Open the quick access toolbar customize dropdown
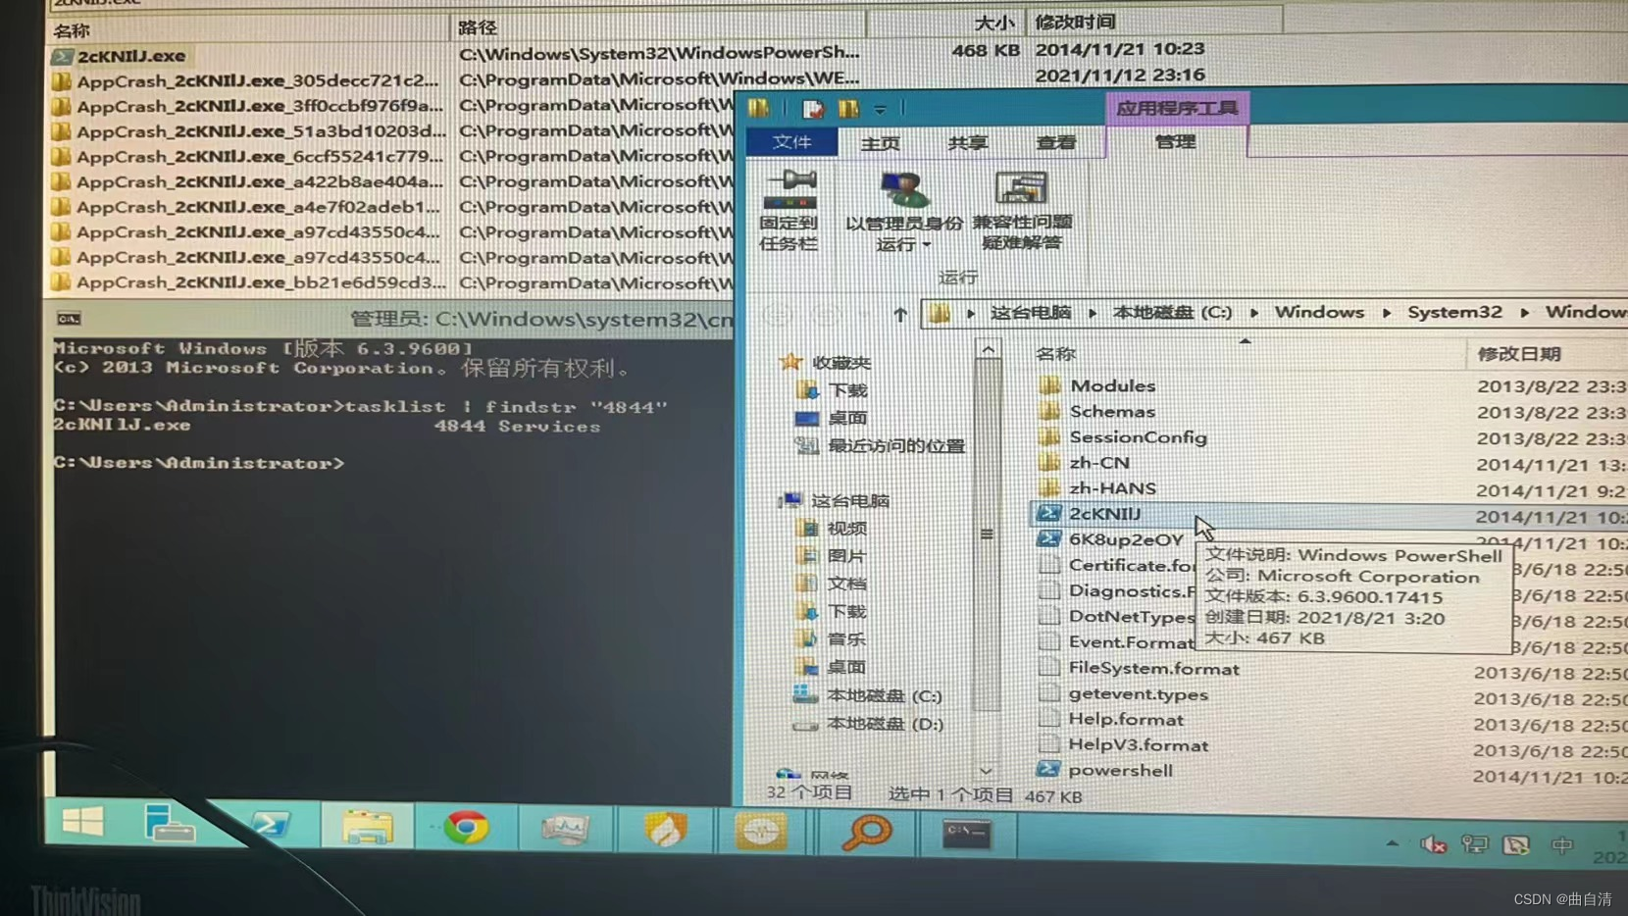Viewport: 1628px width, 916px height. point(880,109)
